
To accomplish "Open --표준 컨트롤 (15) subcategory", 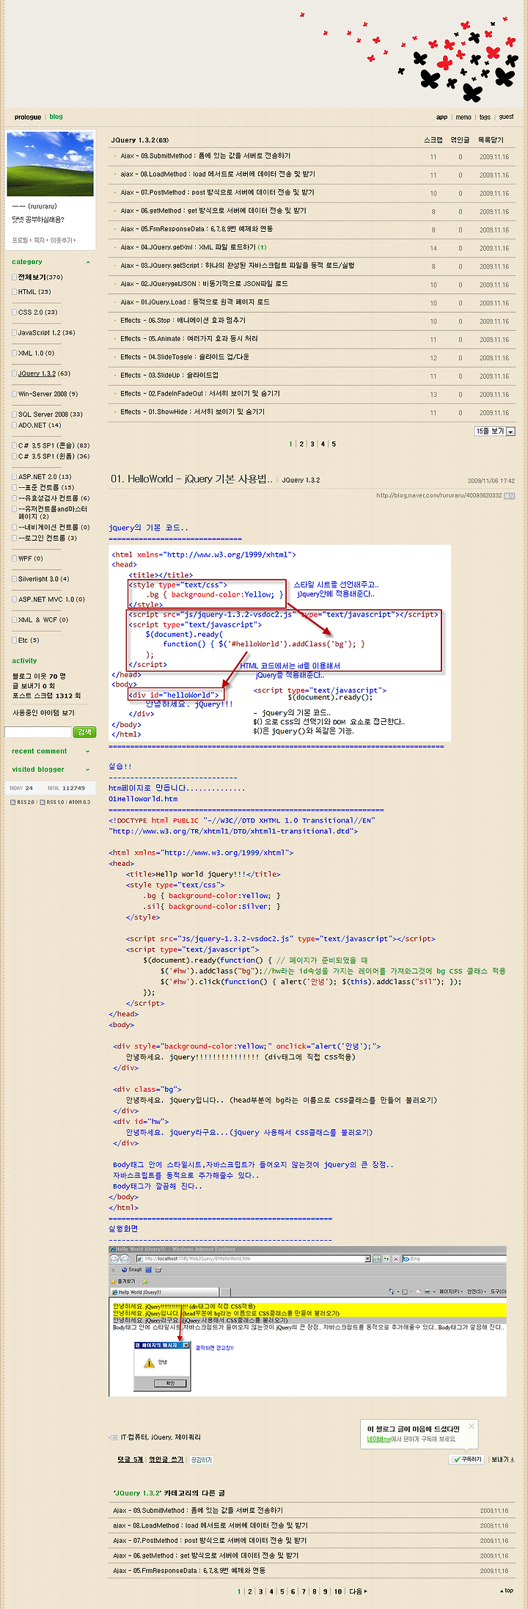I will pos(46,488).
